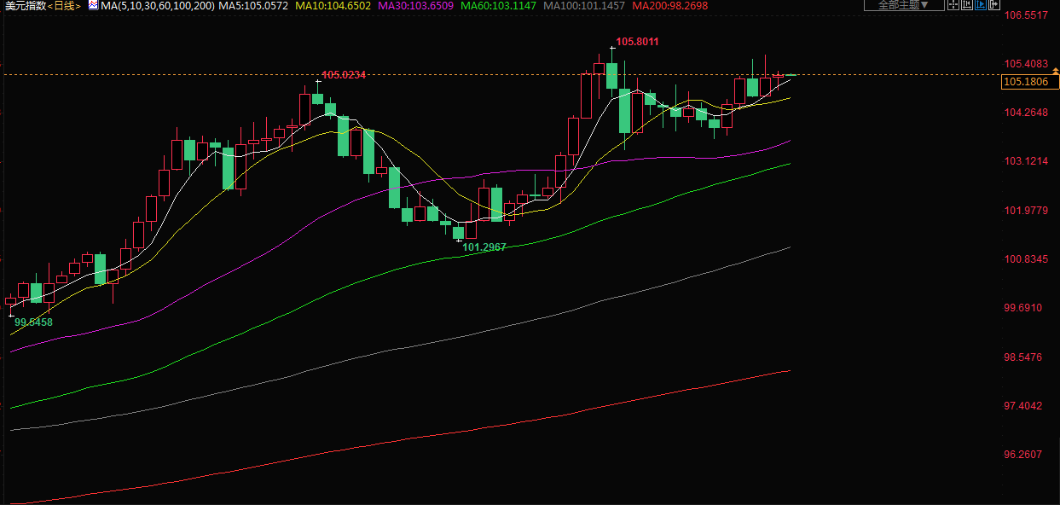Change the 日线 period selector
The image size is (1060, 505).
tap(65, 6)
